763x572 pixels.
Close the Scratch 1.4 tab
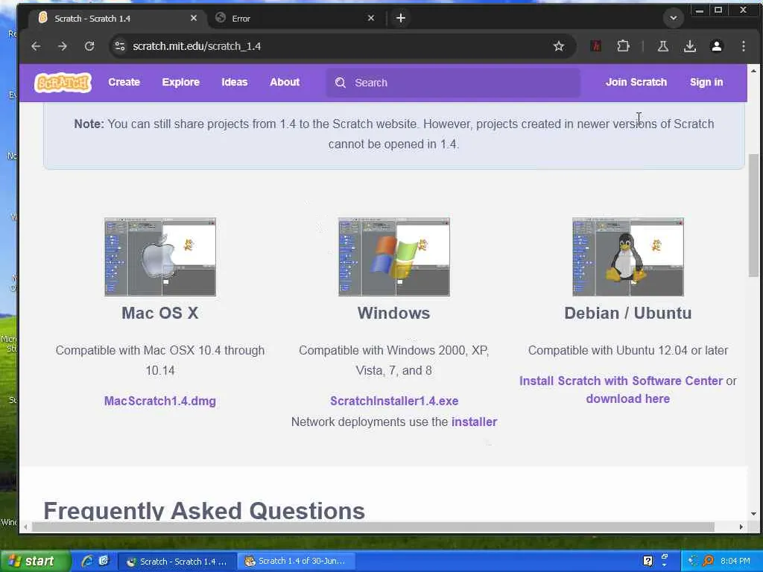pyautogui.click(x=194, y=18)
